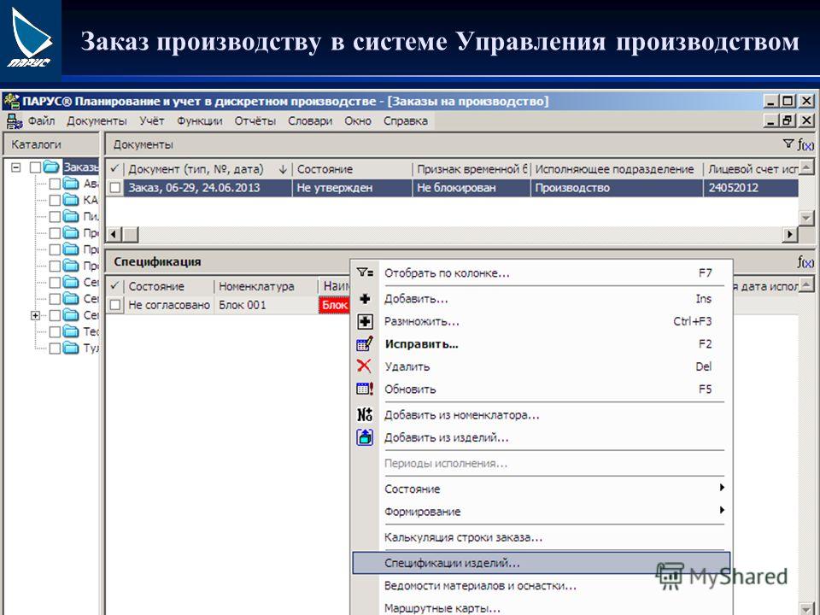Collapse the Заказы root tree node
Viewport: 820px width, 615px height.
coord(16,167)
